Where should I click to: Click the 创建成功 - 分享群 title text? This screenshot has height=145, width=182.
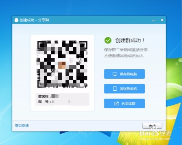click(34, 20)
